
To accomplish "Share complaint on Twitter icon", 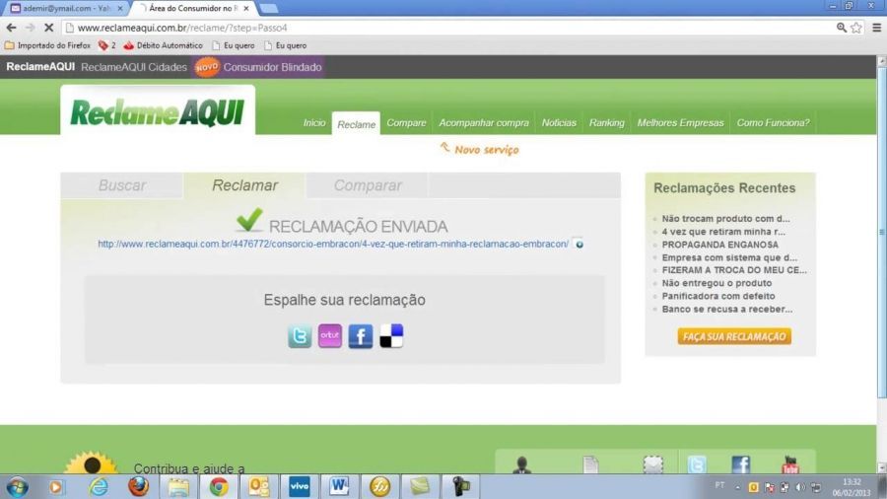I will (300, 336).
